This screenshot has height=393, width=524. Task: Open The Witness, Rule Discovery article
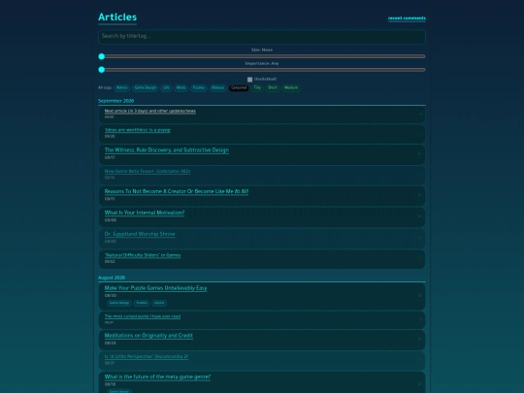(167, 150)
